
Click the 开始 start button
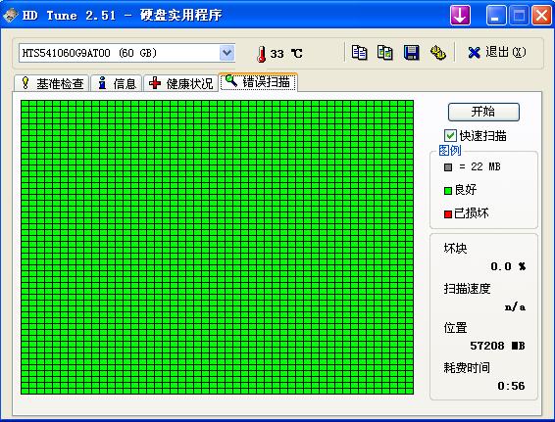point(483,112)
